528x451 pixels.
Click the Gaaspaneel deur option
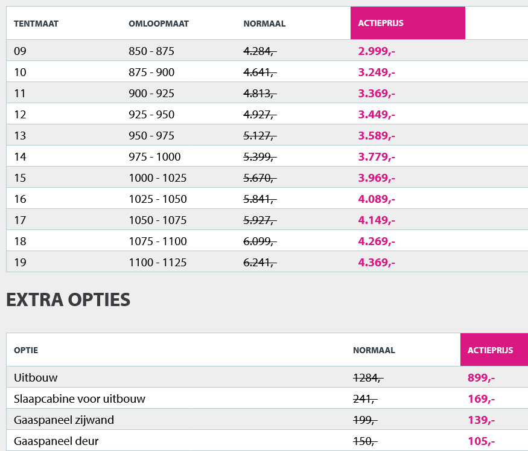pos(56,441)
